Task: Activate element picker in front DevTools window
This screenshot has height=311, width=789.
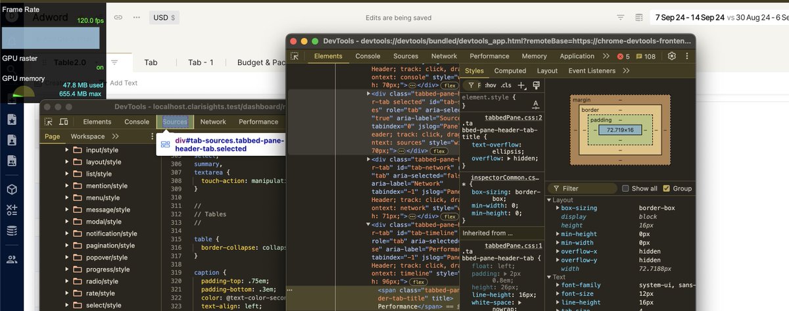Action: [295, 57]
